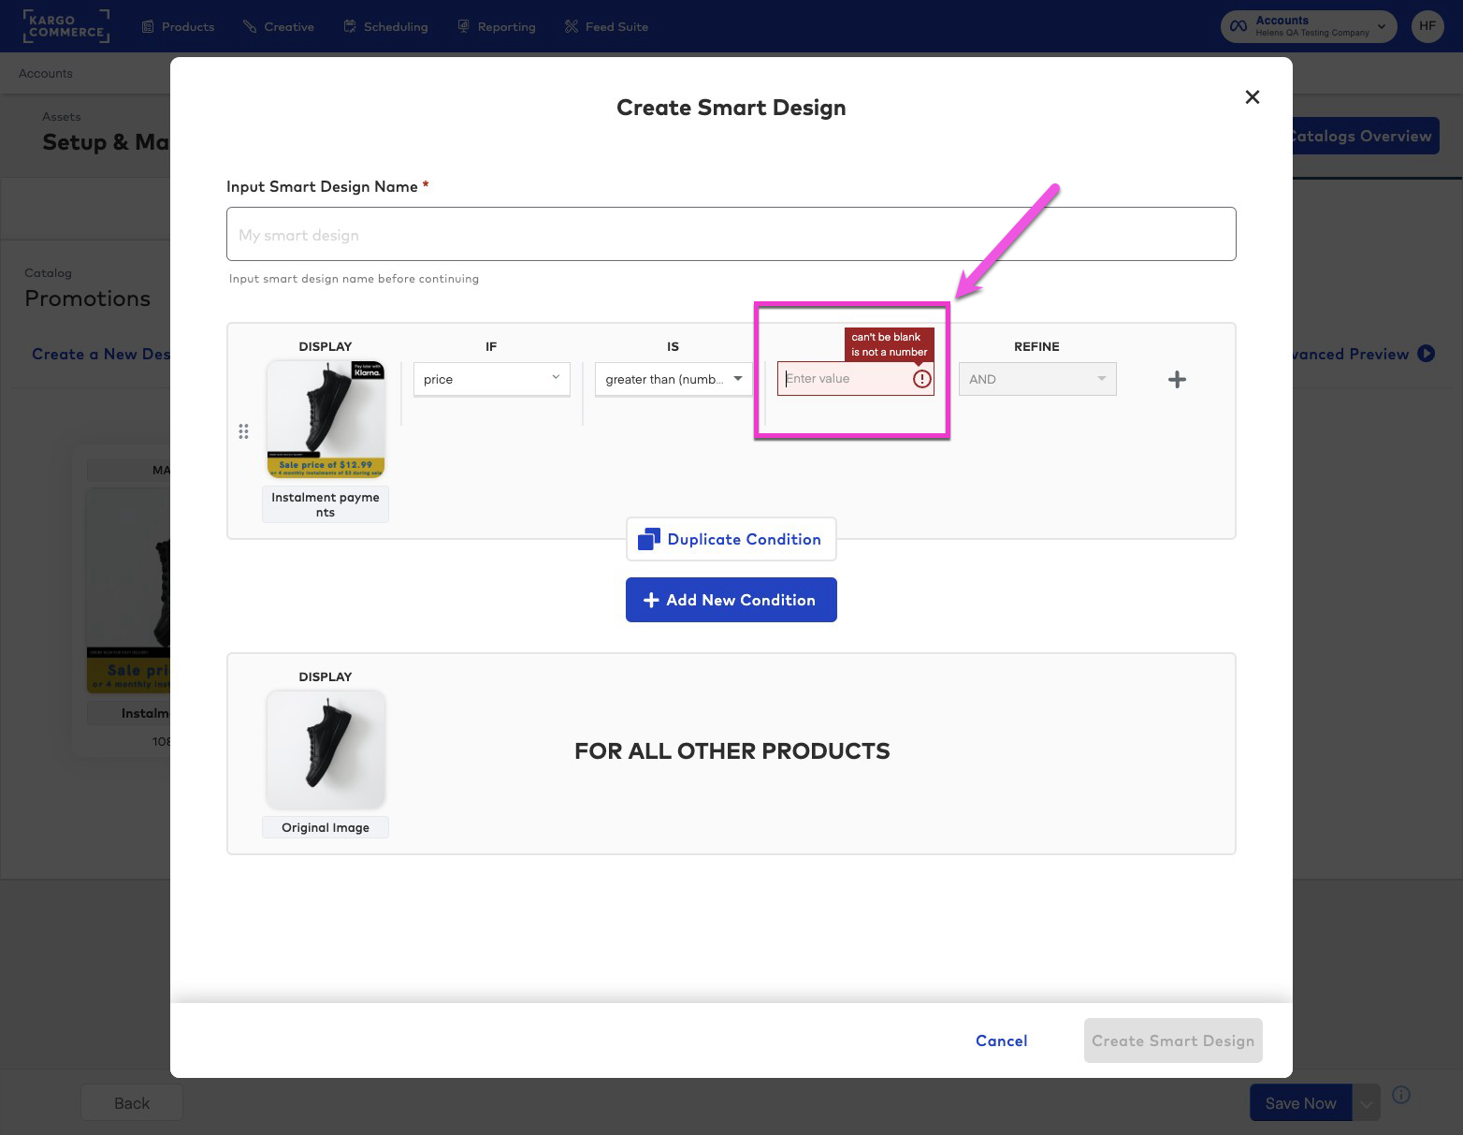This screenshot has width=1463, height=1135.
Task: Click the copy icon beside Duplicate Condition
Action: 648,538
